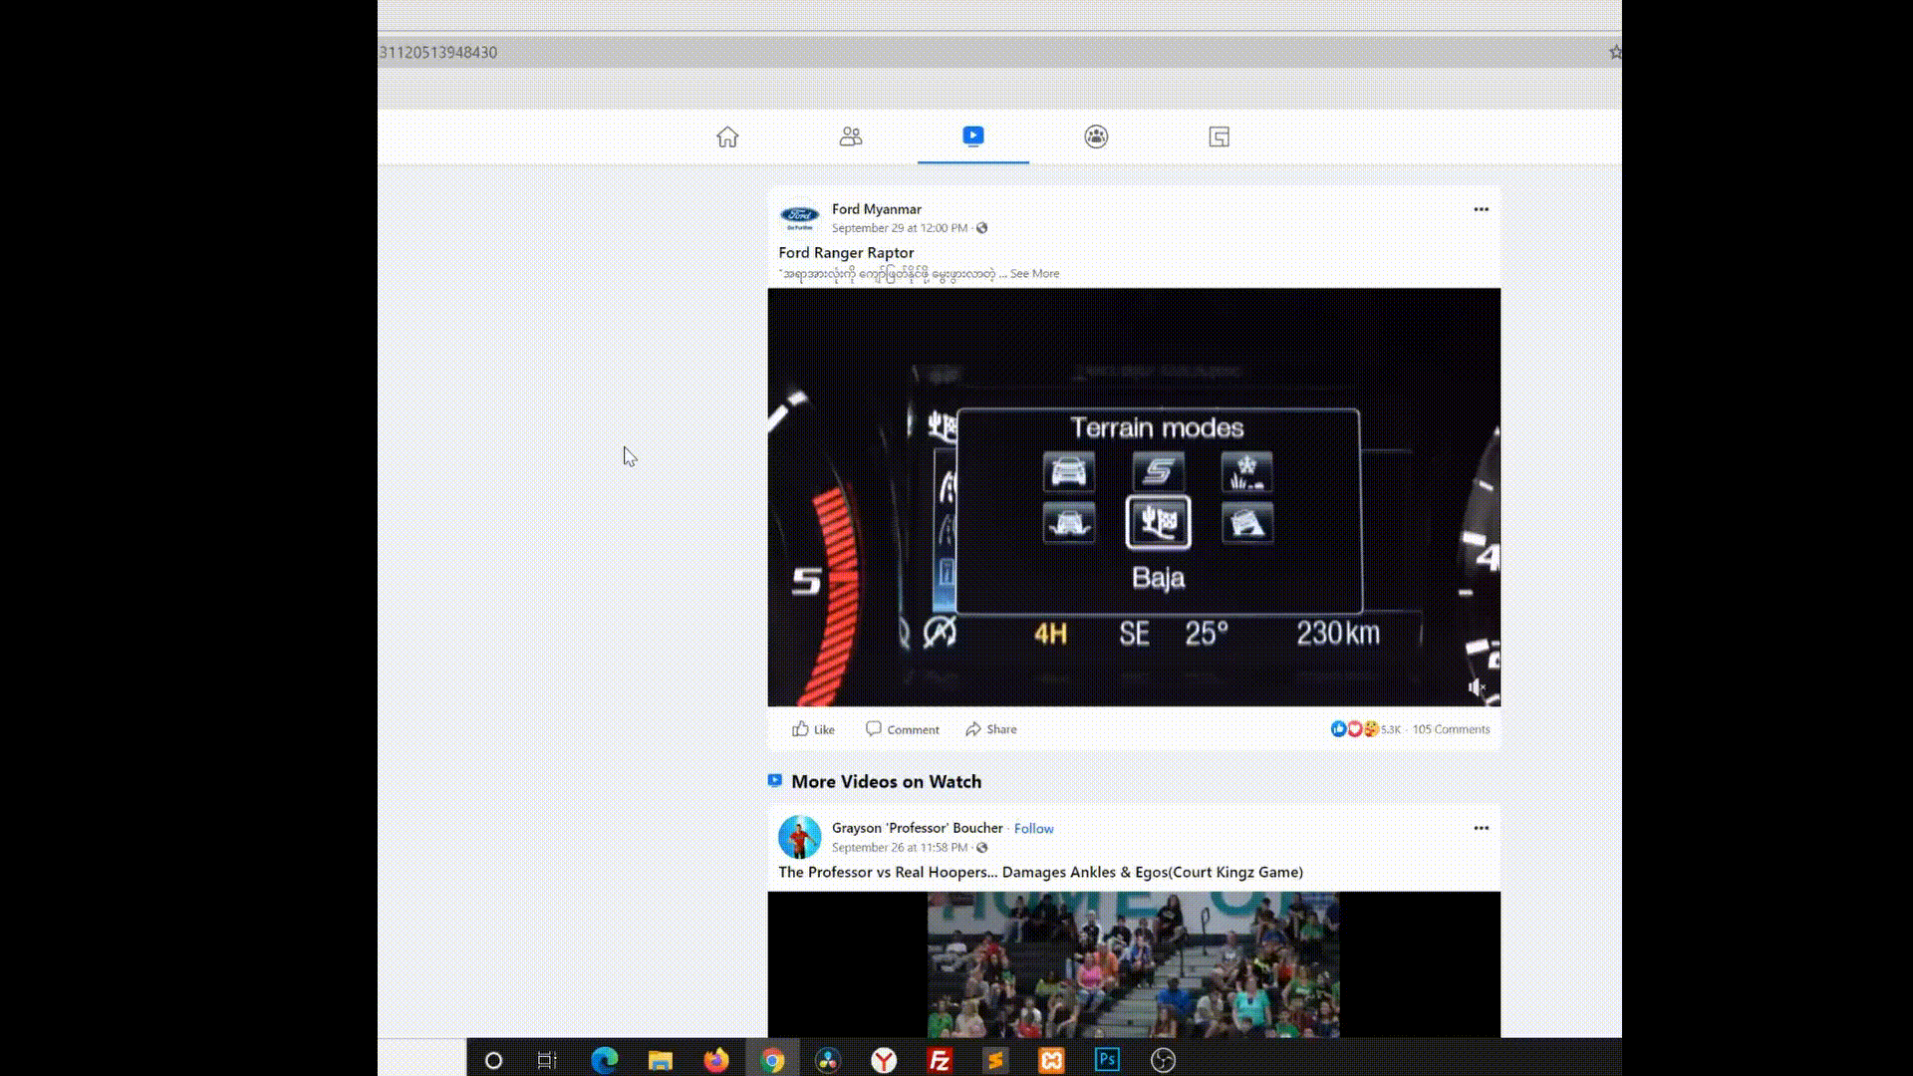The image size is (1913, 1076).
Task: Unmute the Ford video sound
Action: (1477, 687)
